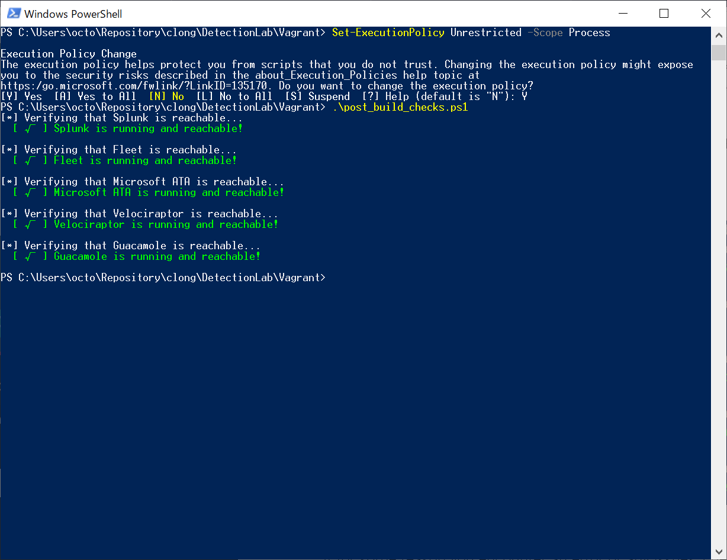Close the Windows PowerShell window
Viewport: 727px width, 560px height.
click(x=705, y=13)
